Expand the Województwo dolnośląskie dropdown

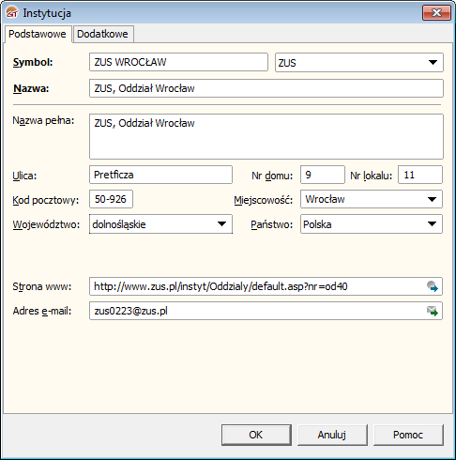tap(221, 224)
